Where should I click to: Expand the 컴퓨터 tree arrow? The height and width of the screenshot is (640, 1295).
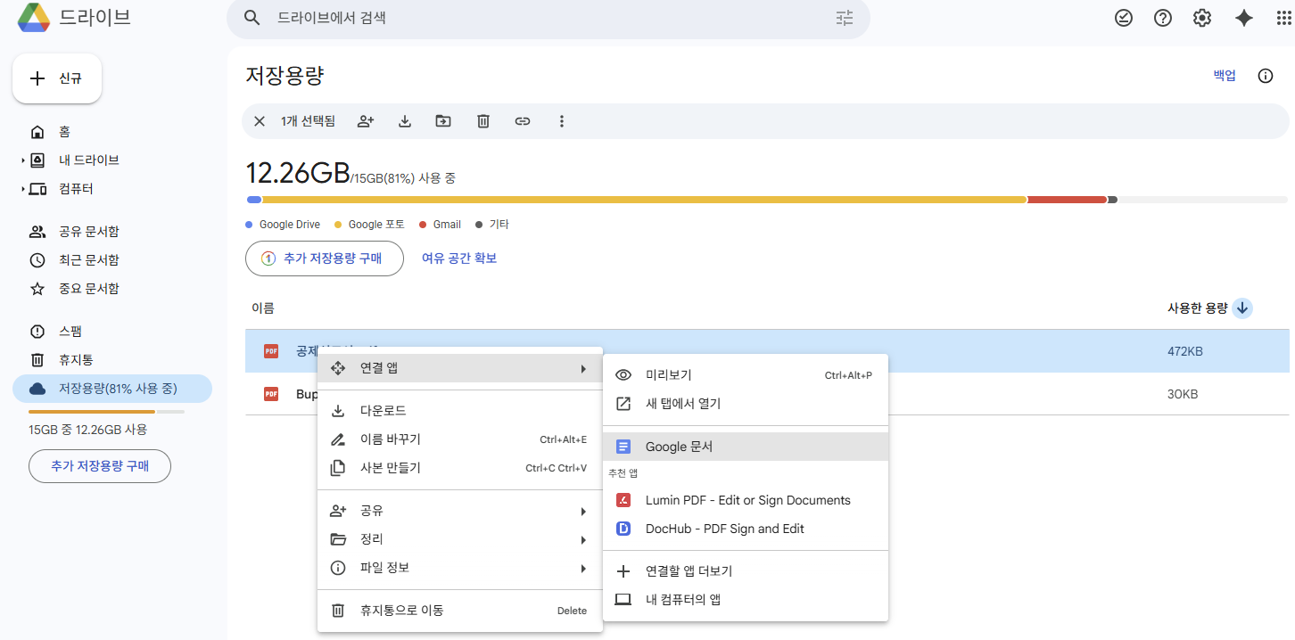(23, 189)
